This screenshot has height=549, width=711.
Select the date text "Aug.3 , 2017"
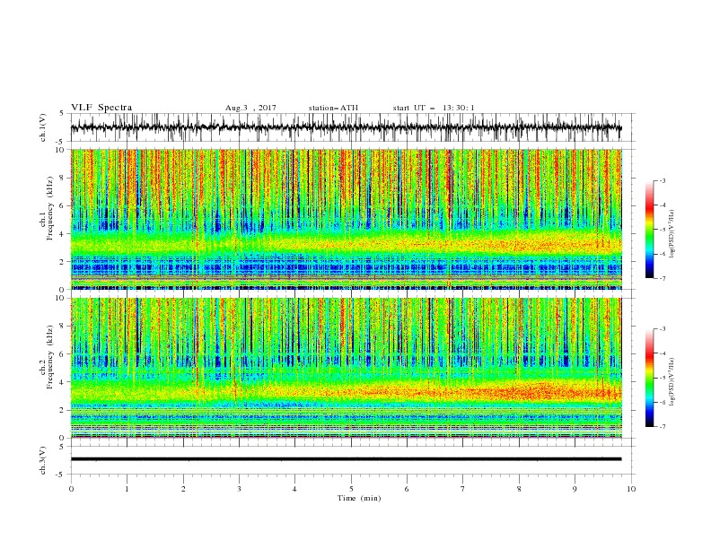coord(250,108)
